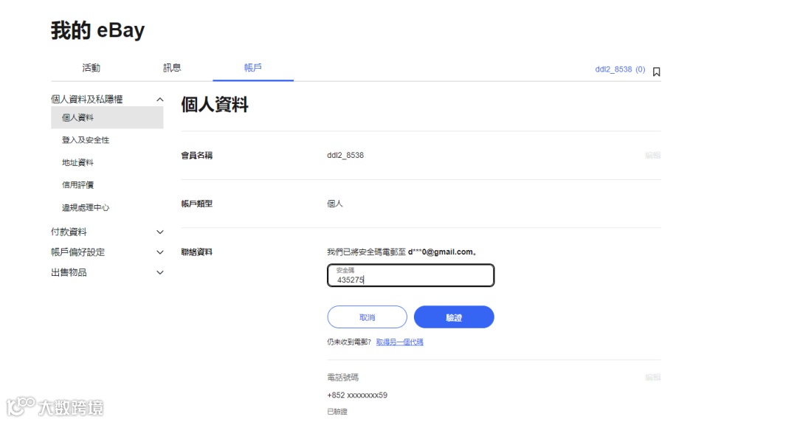Open the 活動 tab

91,68
